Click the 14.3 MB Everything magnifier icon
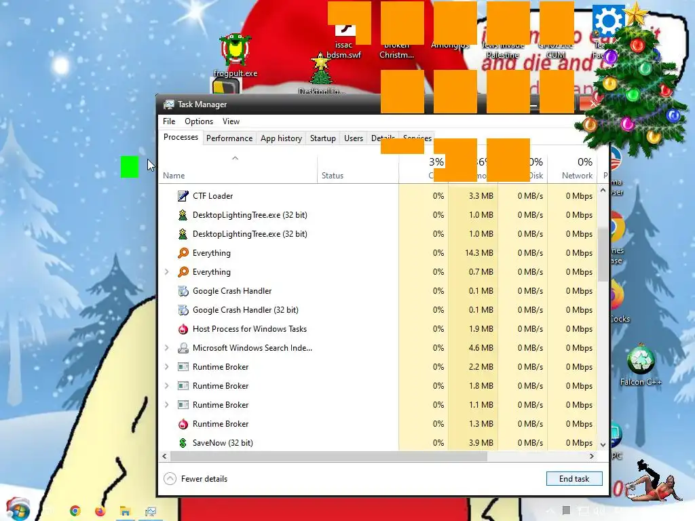The image size is (695, 521). [x=183, y=253]
